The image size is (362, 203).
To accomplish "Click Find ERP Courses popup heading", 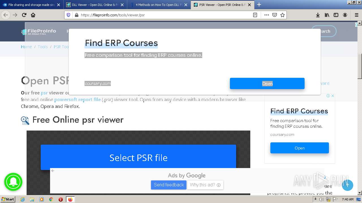I will tap(121, 43).
